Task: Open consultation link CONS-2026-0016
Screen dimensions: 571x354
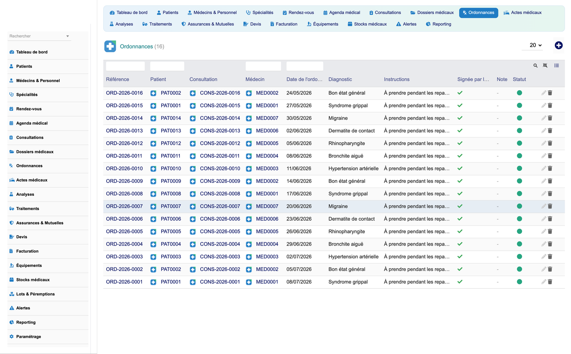Action: point(220,93)
